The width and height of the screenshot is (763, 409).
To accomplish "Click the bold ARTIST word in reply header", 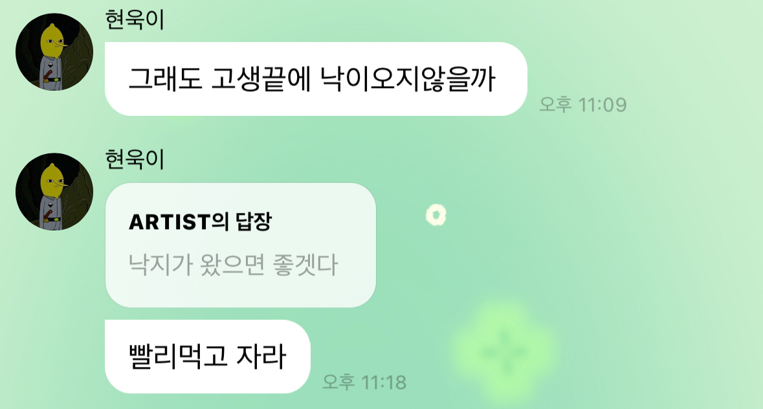I will (x=170, y=222).
